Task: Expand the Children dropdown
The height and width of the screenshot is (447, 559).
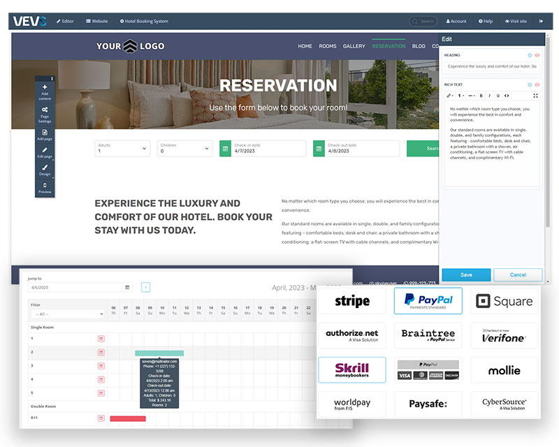Action: point(184,148)
